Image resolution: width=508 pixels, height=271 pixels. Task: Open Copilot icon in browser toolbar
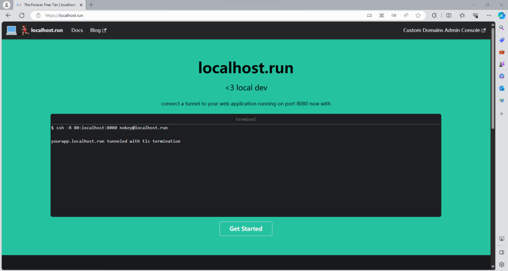pyautogui.click(x=502, y=15)
